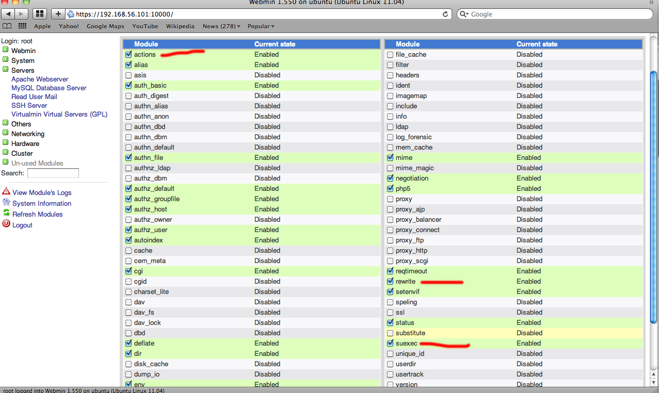Uncheck the suexec module checkbox
The height and width of the screenshot is (393, 659).
pos(390,343)
